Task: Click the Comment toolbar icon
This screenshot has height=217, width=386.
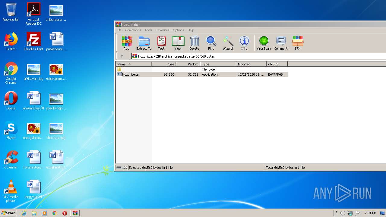Action: point(281,43)
